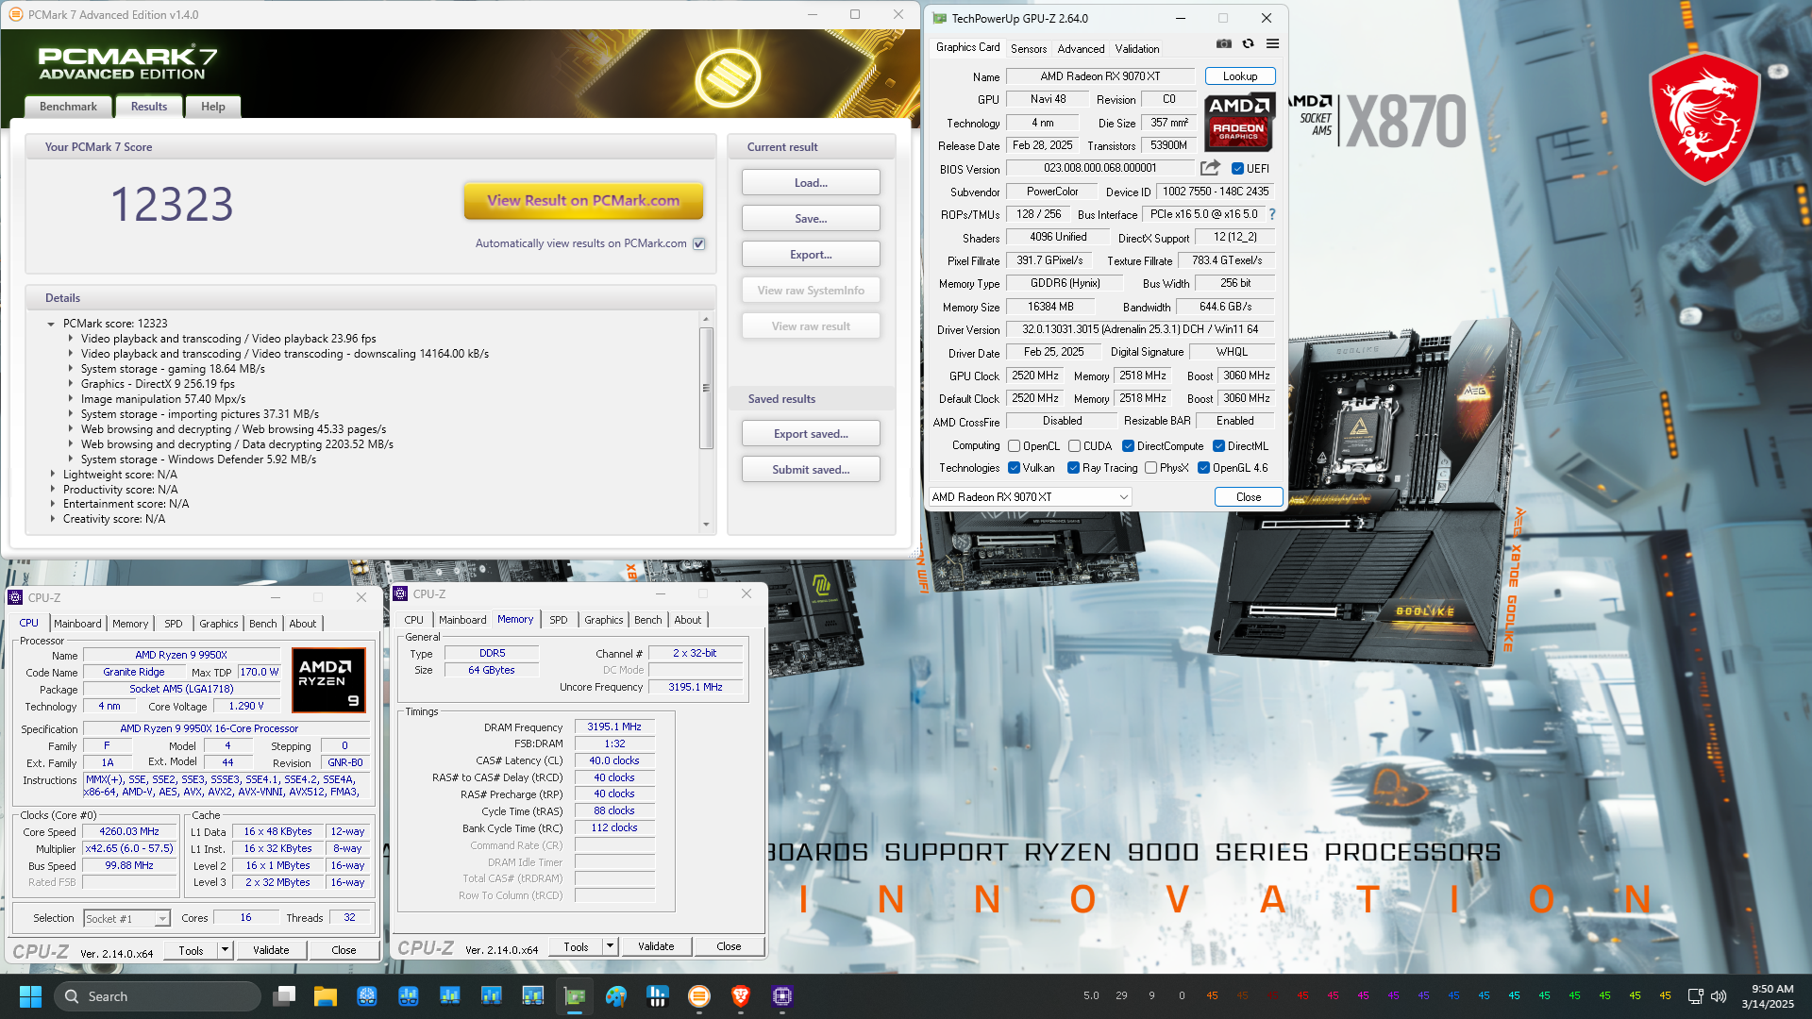Open Task View from the taskbar
This screenshot has width=1812, height=1019.
[284, 996]
